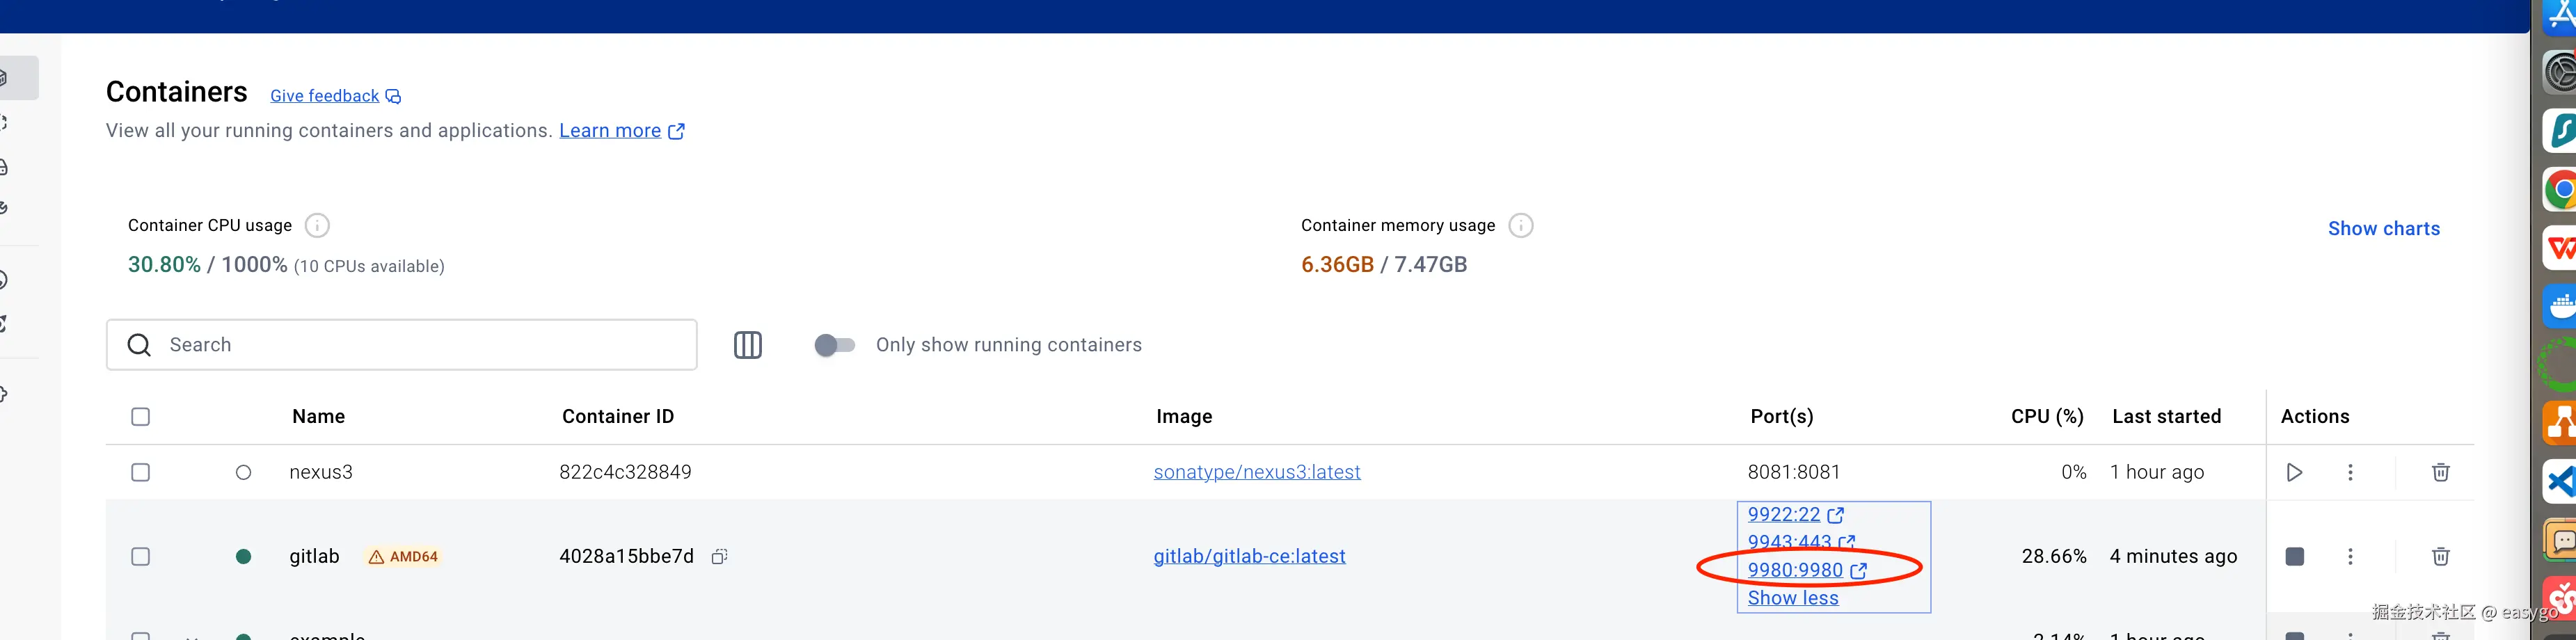
Task: Click the Container CPU usage info icon
Action: click(317, 225)
